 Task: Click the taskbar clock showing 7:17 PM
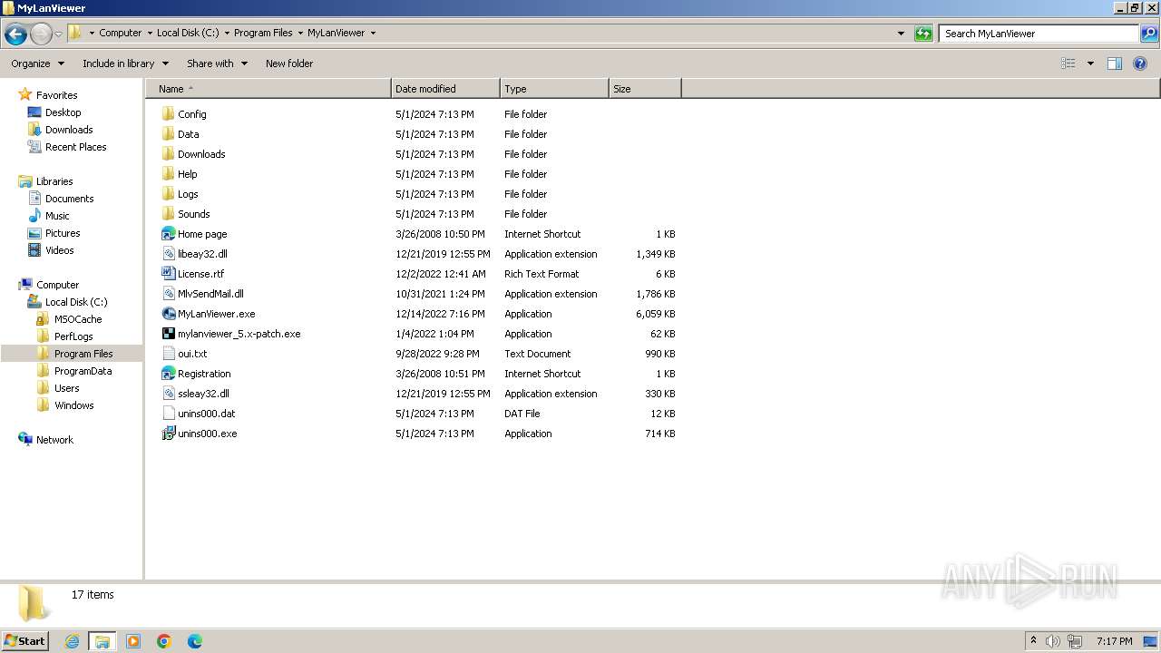pyautogui.click(x=1114, y=641)
